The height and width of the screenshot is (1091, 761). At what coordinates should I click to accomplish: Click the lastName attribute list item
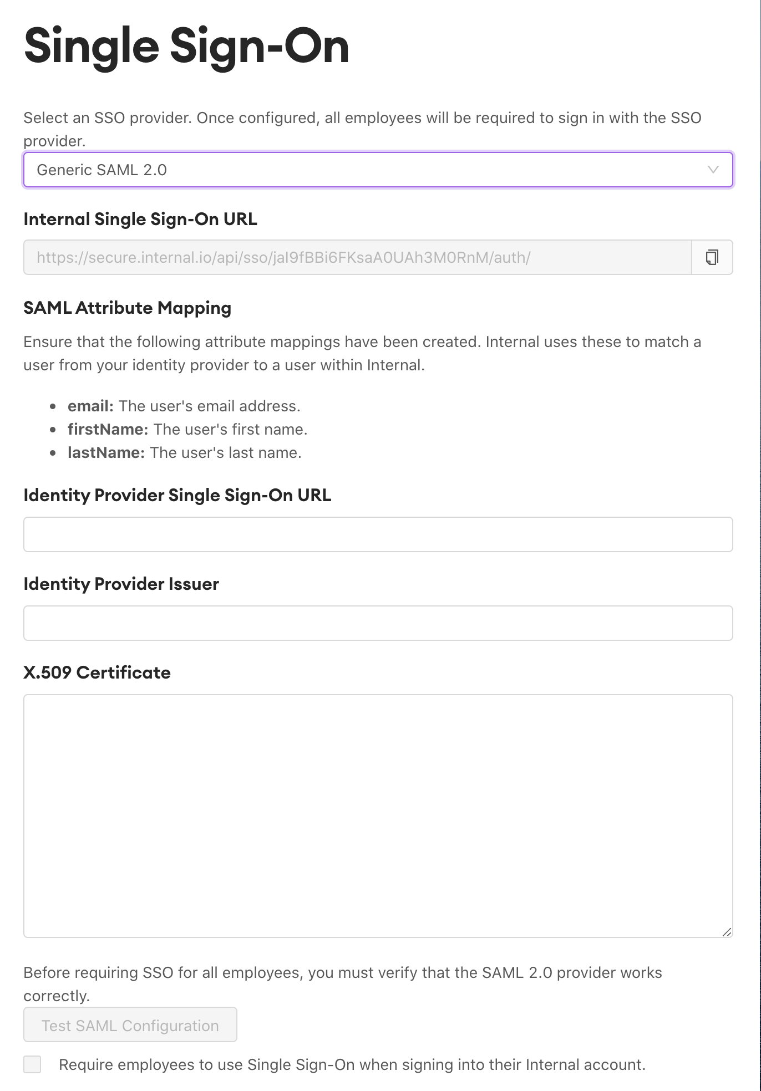(184, 452)
